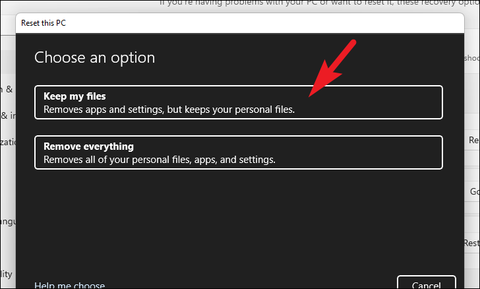This screenshot has width=480, height=289.
Task: Open the Help me choose link
Action: point(69,285)
